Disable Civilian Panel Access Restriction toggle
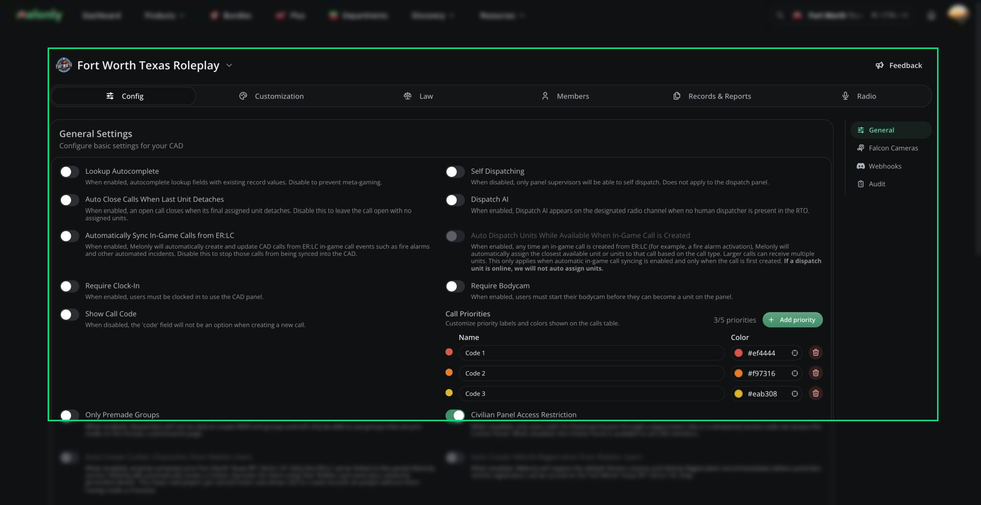Image resolution: width=981 pixels, height=505 pixels. click(x=455, y=415)
